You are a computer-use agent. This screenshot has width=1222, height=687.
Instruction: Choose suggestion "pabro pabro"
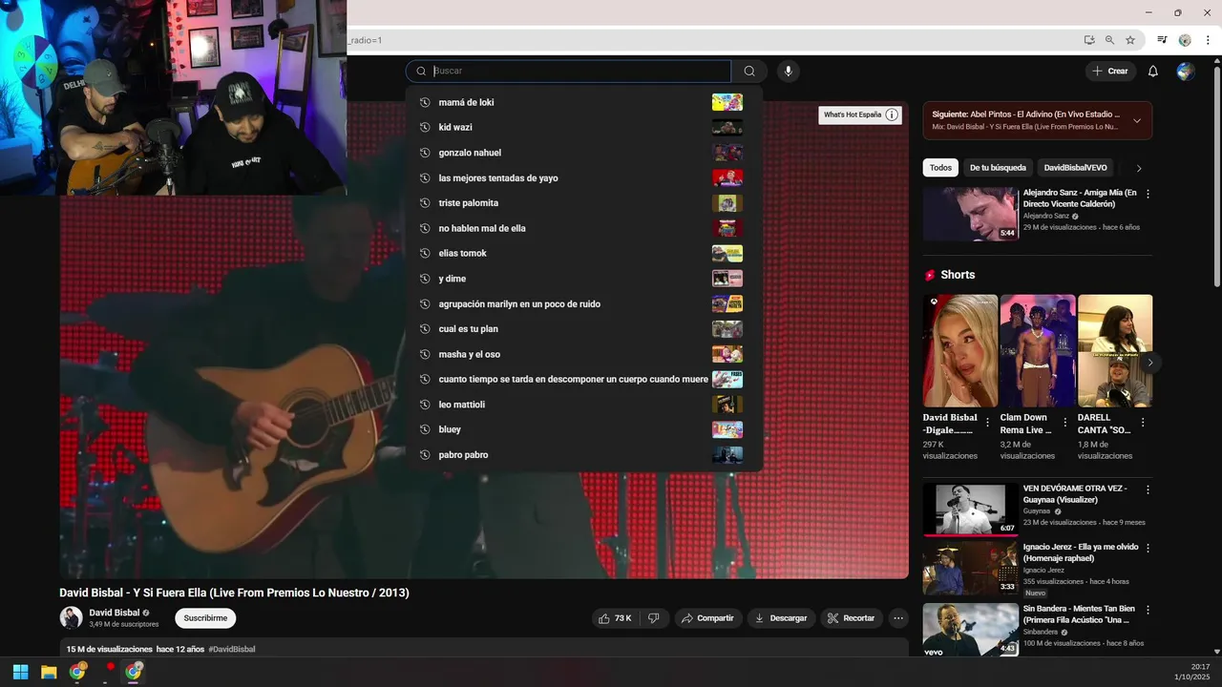[x=583, y=455]
